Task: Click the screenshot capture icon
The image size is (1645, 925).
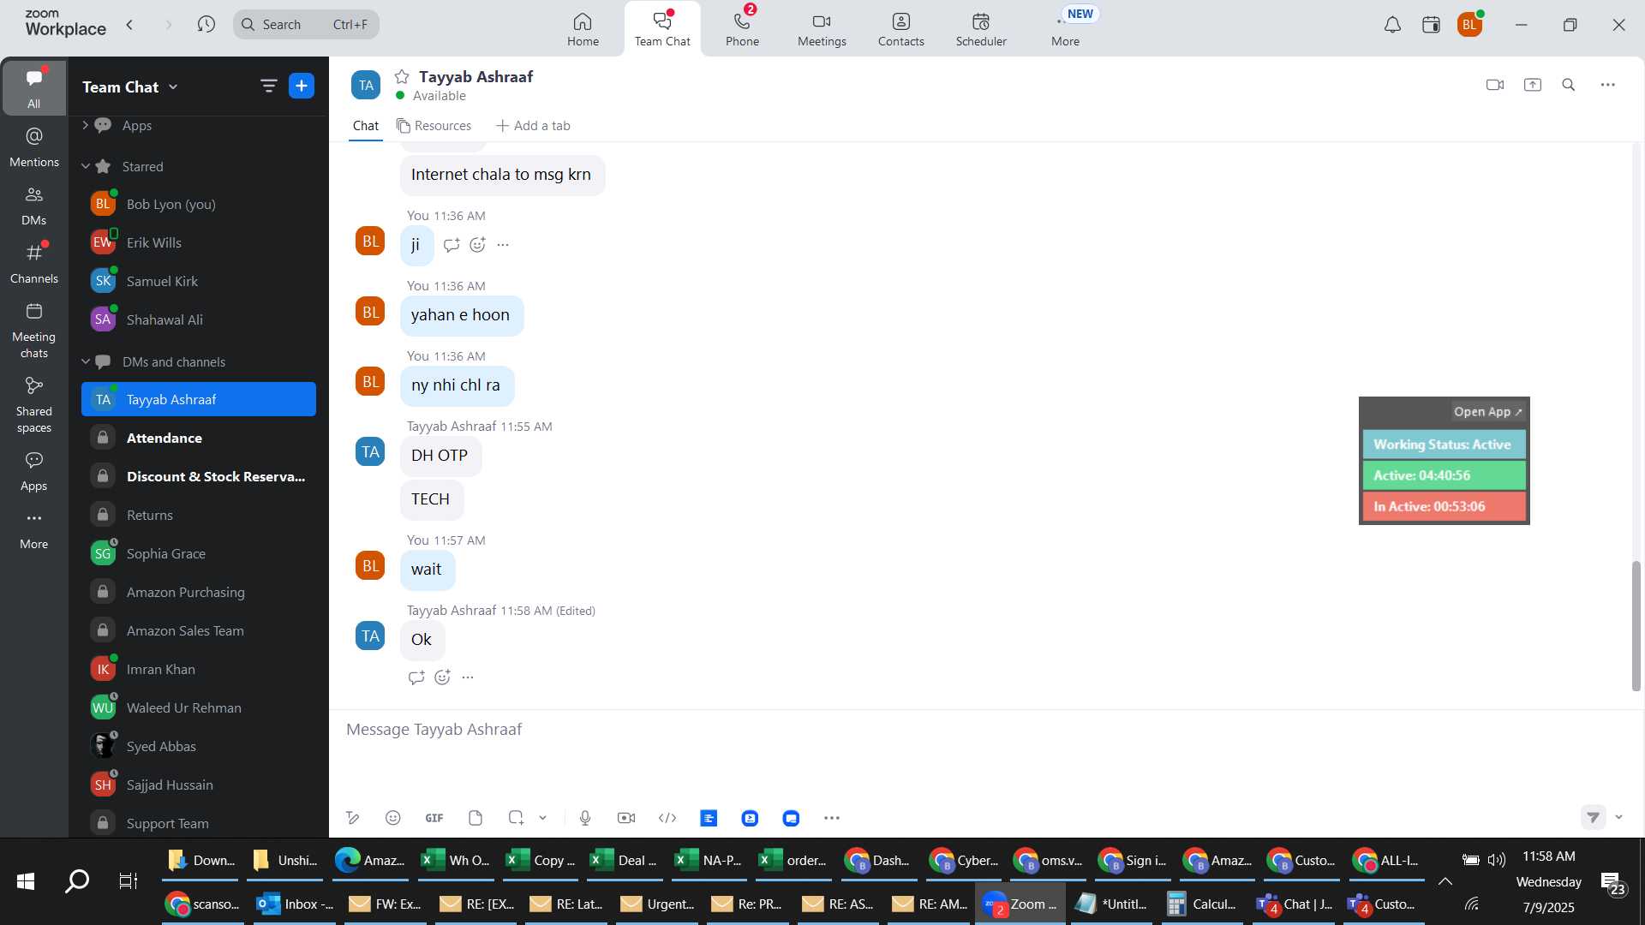Action: [x=516, y=818]
